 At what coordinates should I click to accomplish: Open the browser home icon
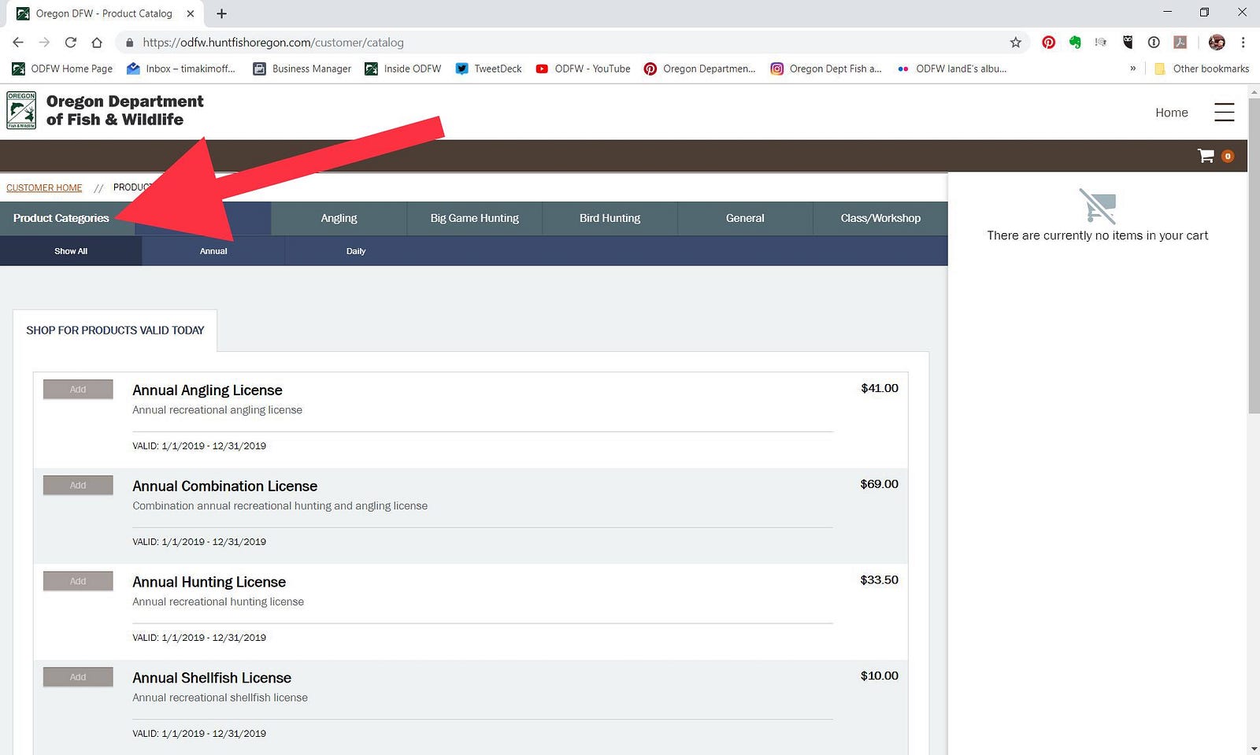click(x=97, y=43)
